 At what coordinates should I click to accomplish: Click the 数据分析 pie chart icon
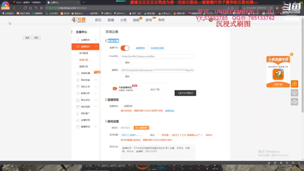pyautogui.click(x=78, y=93)
